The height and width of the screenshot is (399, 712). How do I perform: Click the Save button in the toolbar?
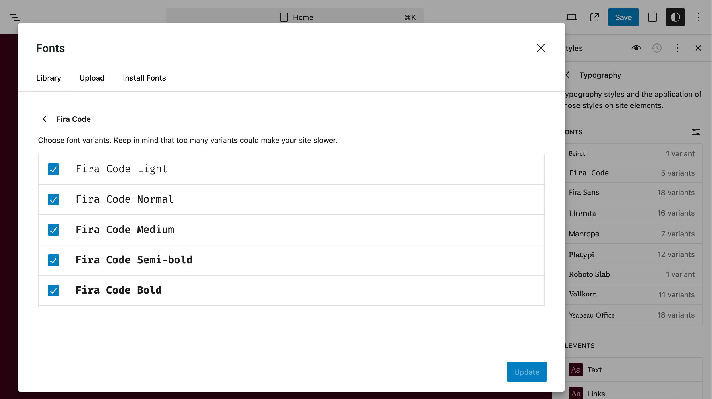coord(623,17)
